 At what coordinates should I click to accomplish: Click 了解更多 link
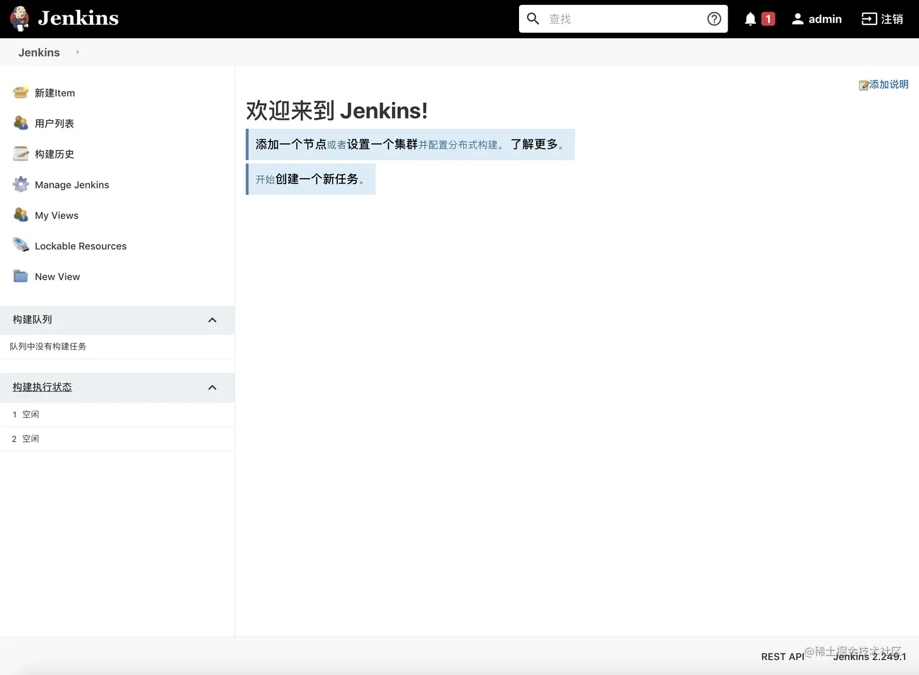pos(534,144)
